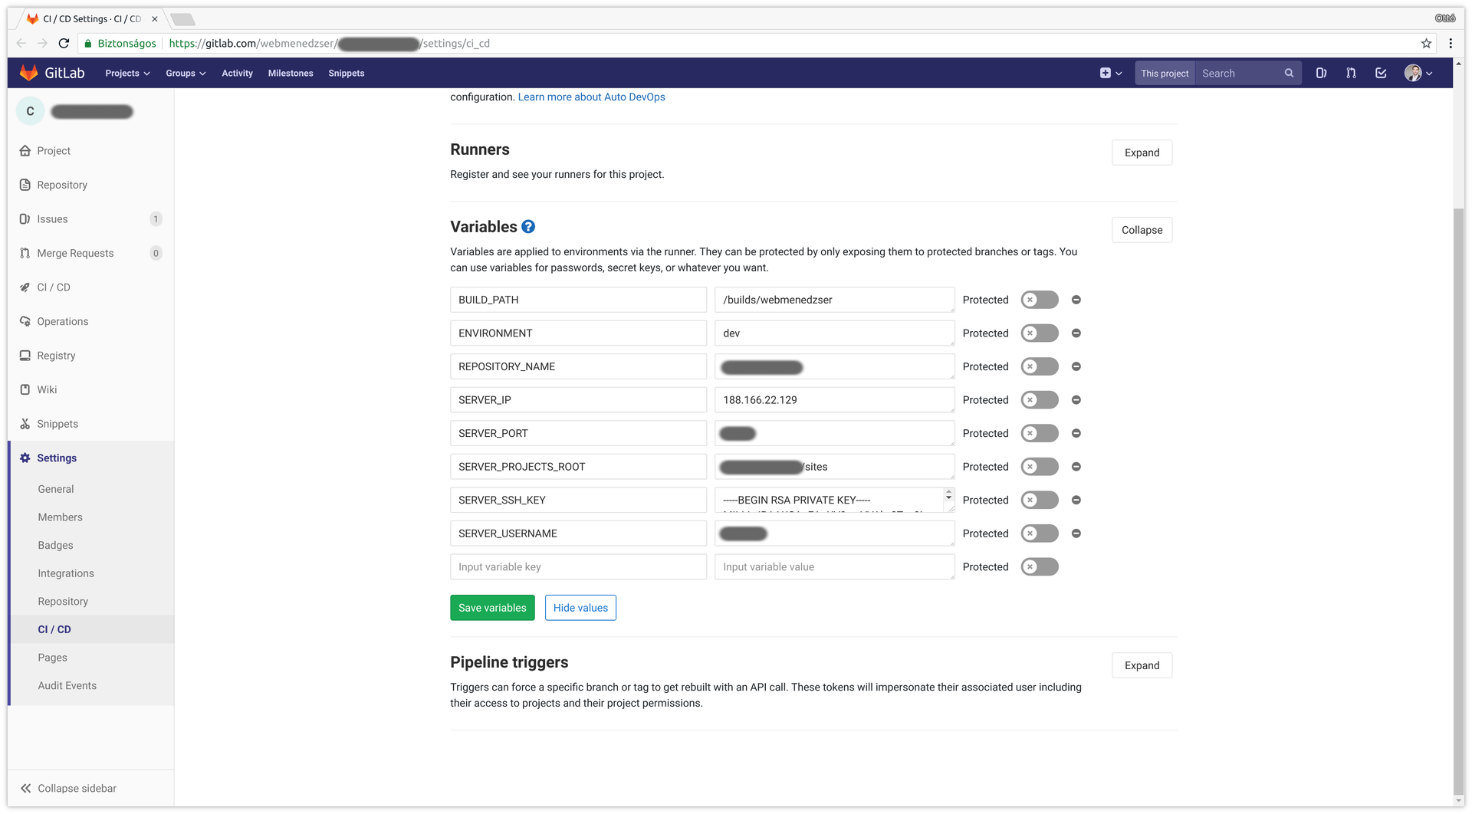The height and width of the screenshot is (814, 1472).
Task: Toggle Protected for SERVER_PORT
Action: (1040, 433)
